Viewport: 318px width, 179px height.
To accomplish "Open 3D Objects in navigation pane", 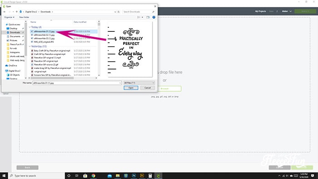I will (15, 75).
